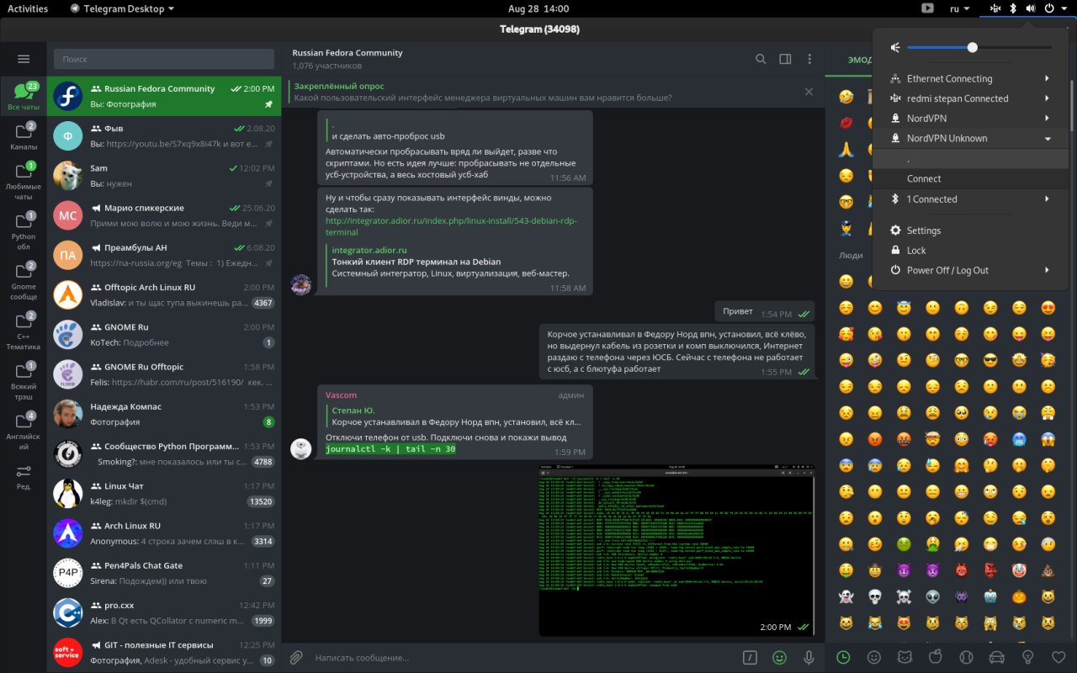Open the bot commands slash icon
Screen dimensions: 1077x673
coord(751,657)
